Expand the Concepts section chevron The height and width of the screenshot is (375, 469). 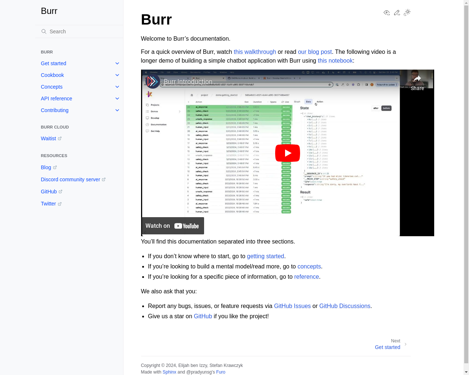(117, 87)
